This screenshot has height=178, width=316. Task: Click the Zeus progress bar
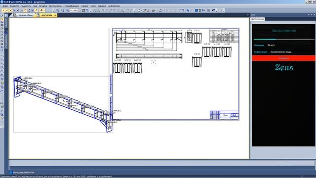284,40
